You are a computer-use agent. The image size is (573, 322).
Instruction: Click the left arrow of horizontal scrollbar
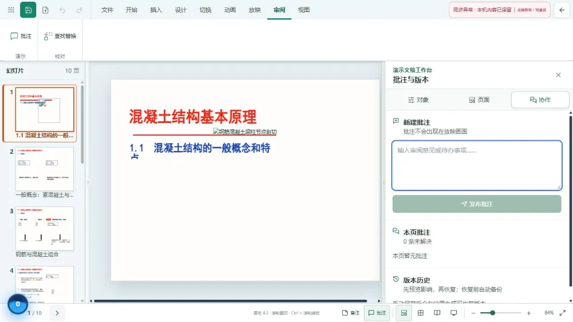click(91, 301)
